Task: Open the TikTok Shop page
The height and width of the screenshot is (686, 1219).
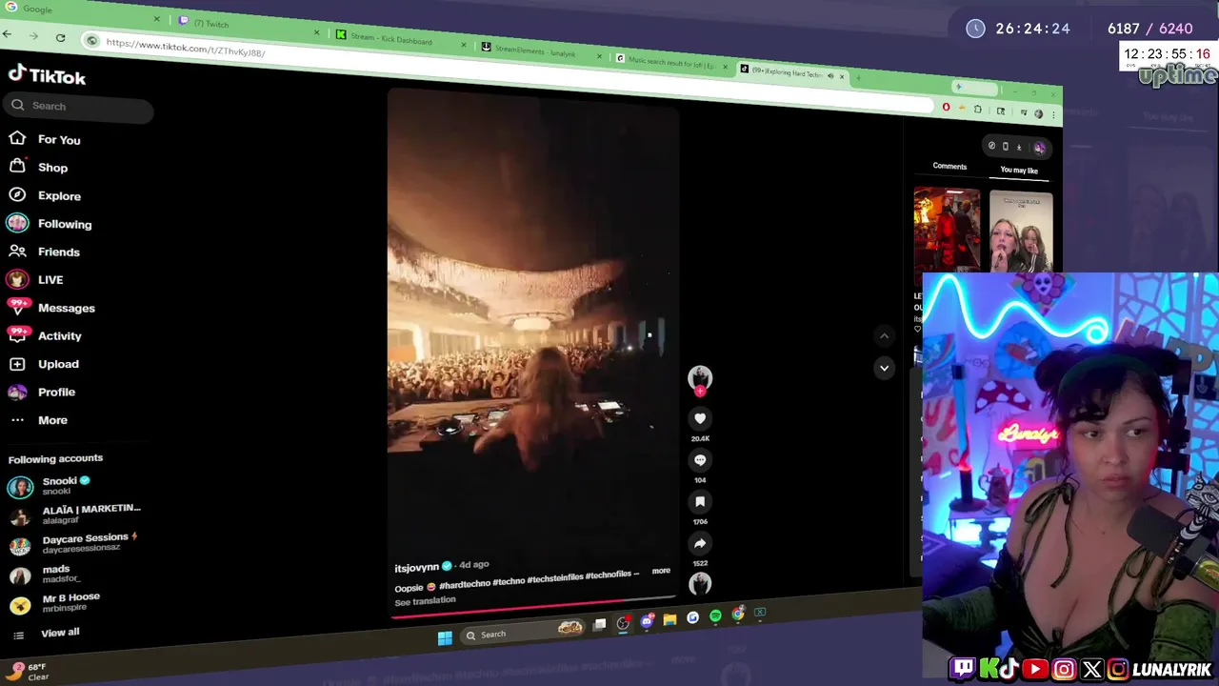Action: tap(38, 167)
